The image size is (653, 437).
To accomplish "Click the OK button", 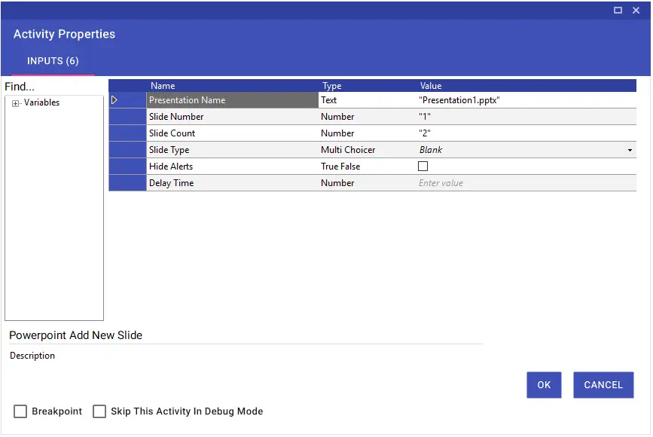I will tap(544, 385).
